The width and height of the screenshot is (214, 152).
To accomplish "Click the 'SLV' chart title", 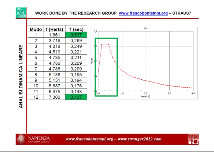I will 146,28.
